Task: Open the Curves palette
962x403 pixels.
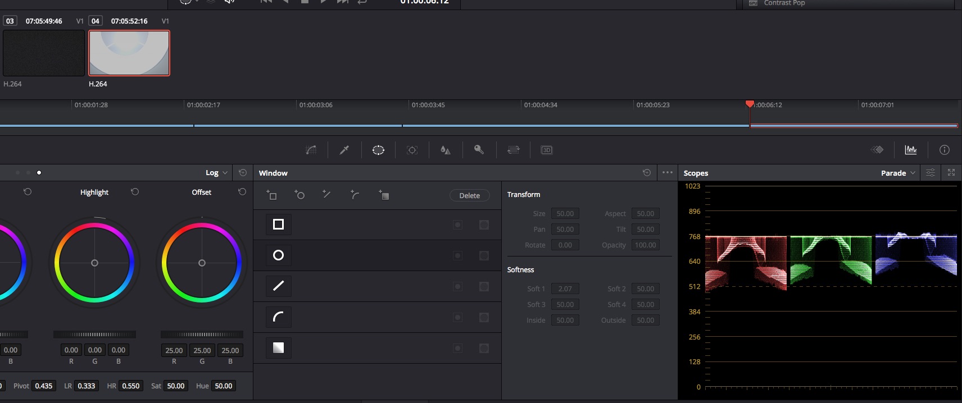Action: 311,150
